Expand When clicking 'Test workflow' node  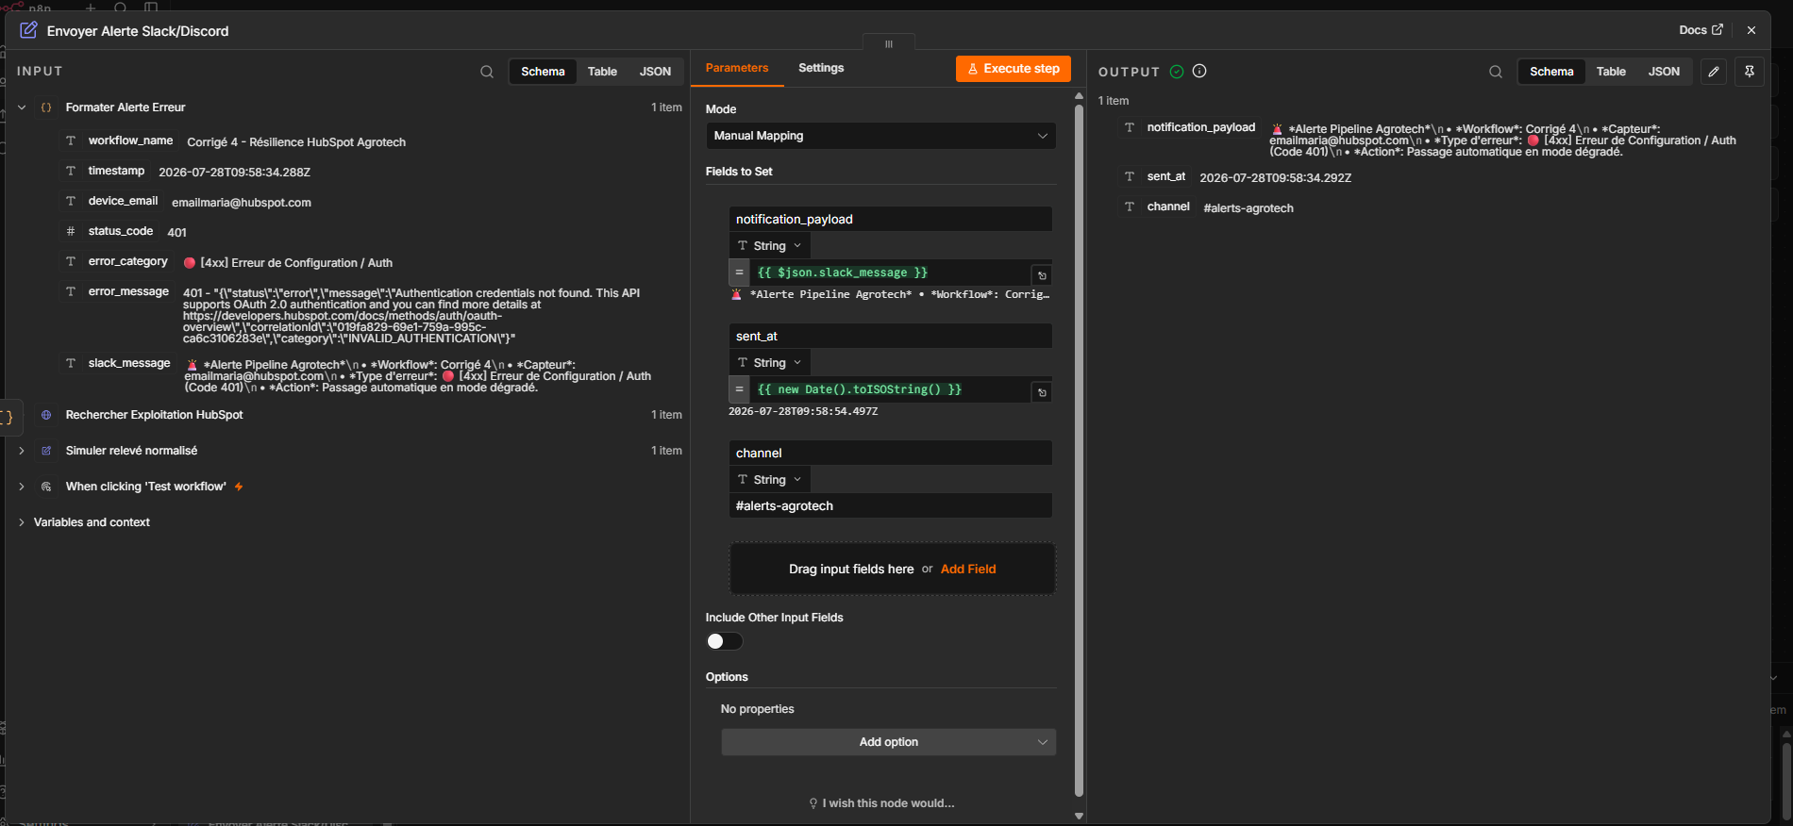click(22, 487)
